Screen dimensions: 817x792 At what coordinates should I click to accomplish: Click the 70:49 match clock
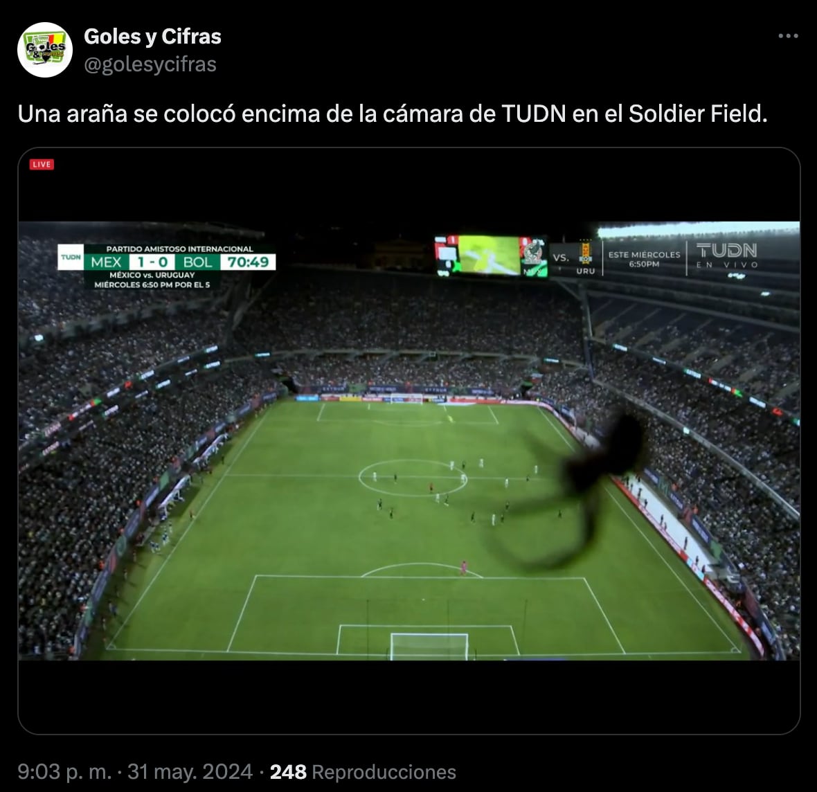pyautogui.click(x=248, y=262)
